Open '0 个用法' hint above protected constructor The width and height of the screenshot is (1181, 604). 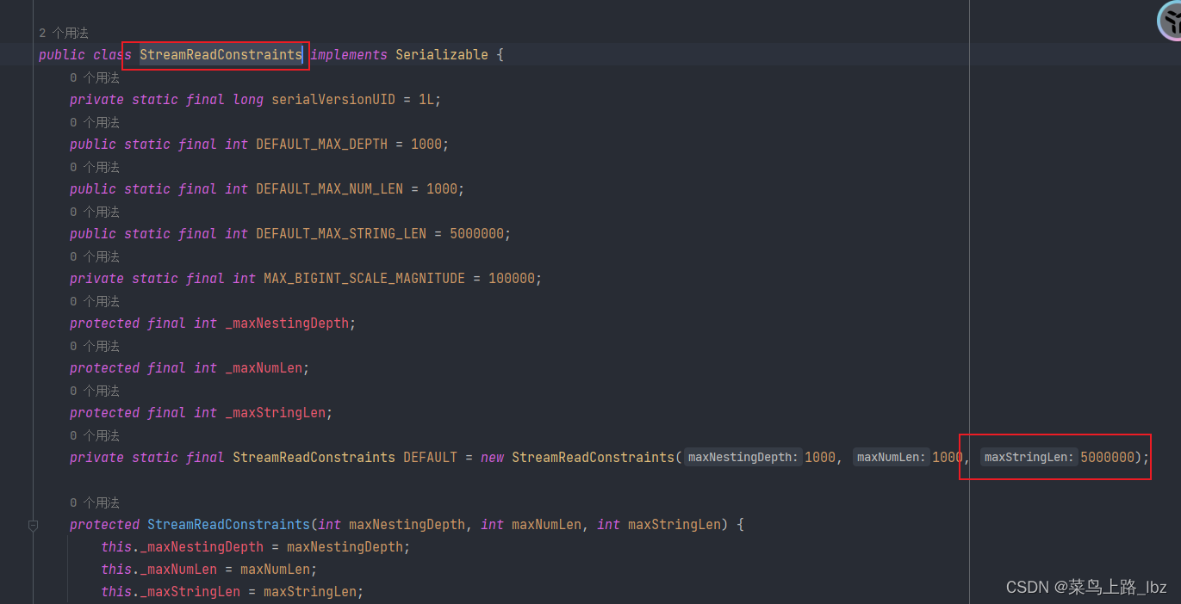[95, 502]
